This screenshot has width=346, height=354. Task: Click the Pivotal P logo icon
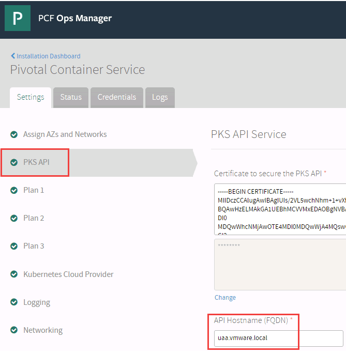(18, 19)
